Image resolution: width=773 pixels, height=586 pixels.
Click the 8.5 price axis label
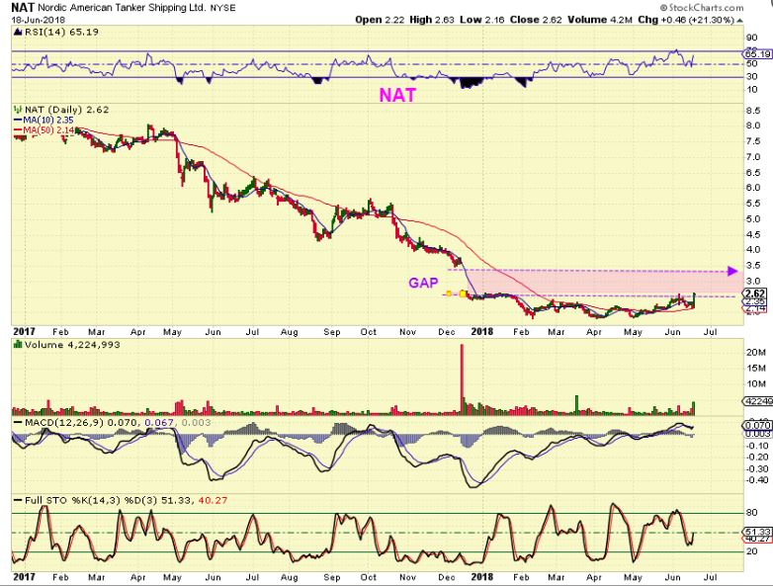[x=753, y=111]
